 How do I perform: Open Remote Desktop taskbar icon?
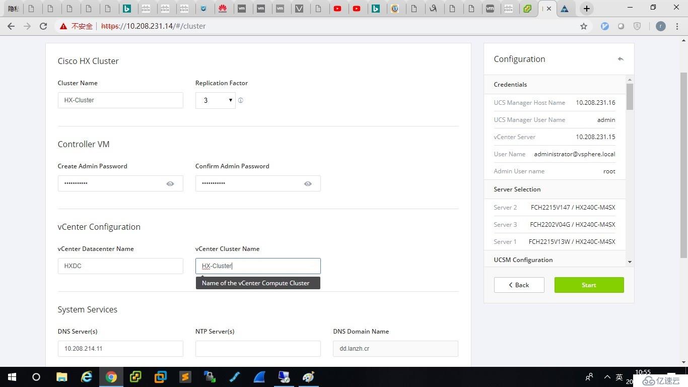tap(284, 377)
